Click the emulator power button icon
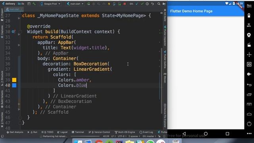Image resolution: width=254 pixels, height=143 pixels. pos(249,124)
